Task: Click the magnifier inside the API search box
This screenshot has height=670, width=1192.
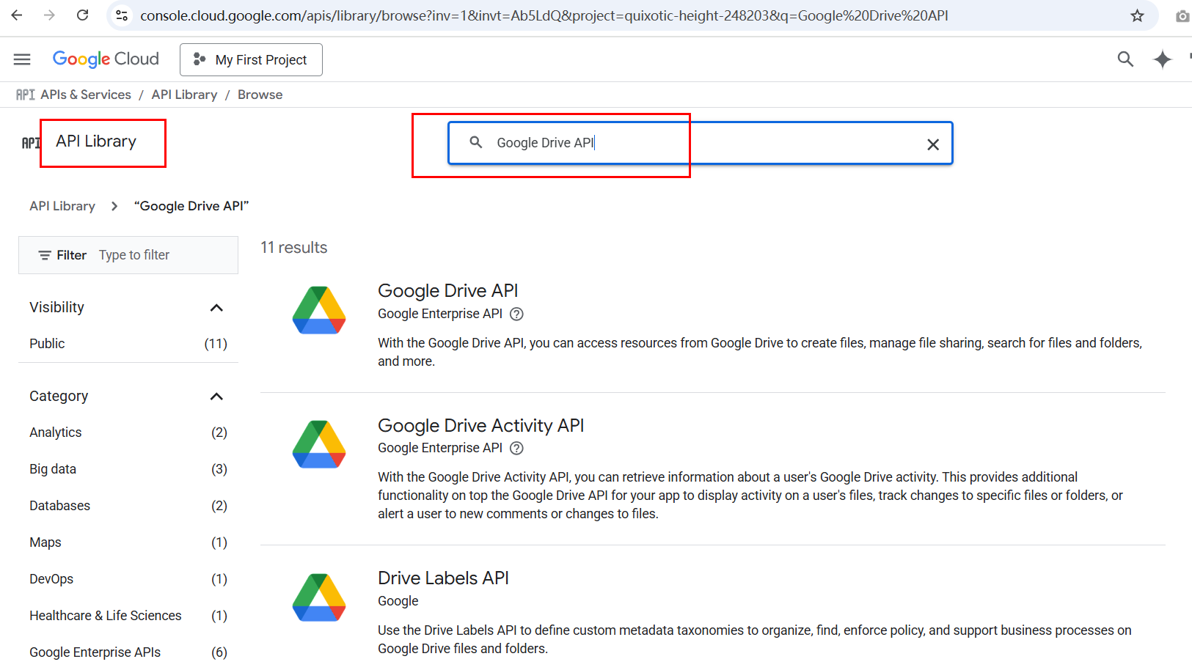Action: click(x=476, y=142)
